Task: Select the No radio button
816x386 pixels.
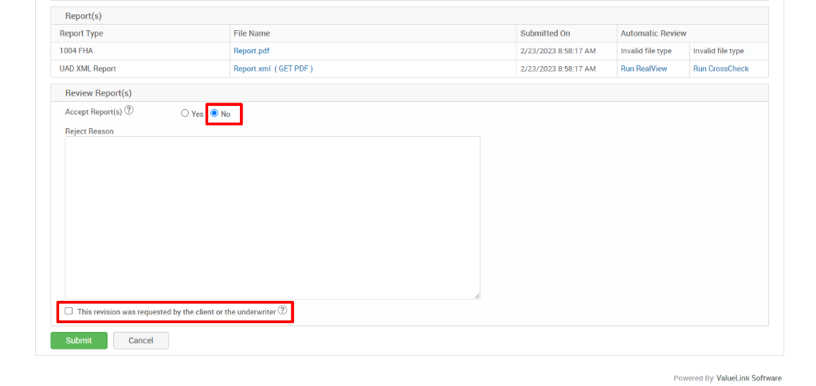Action: [214, 114]
